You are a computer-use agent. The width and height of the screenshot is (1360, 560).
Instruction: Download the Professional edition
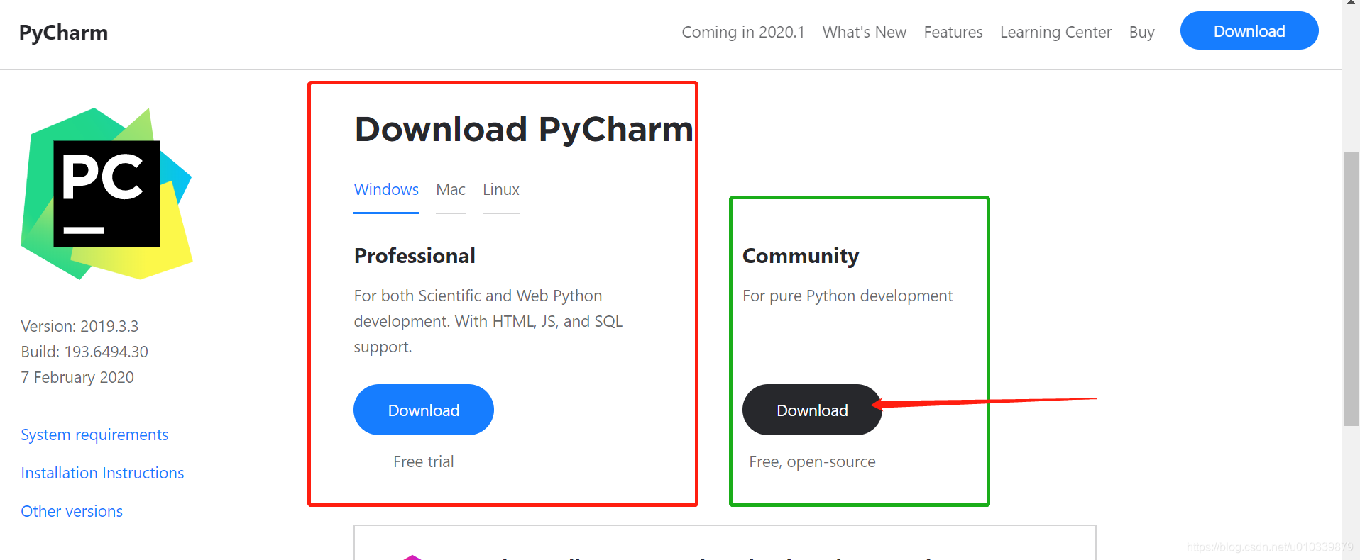(x=424, y=410)
